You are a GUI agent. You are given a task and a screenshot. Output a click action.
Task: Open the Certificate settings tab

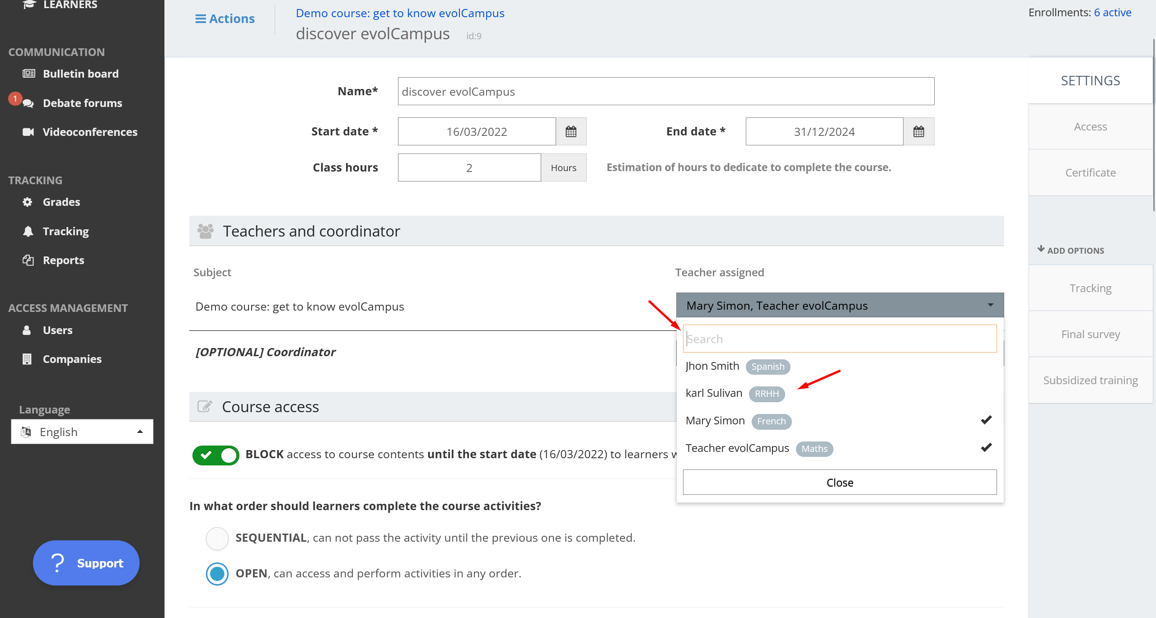[1090, 172]
